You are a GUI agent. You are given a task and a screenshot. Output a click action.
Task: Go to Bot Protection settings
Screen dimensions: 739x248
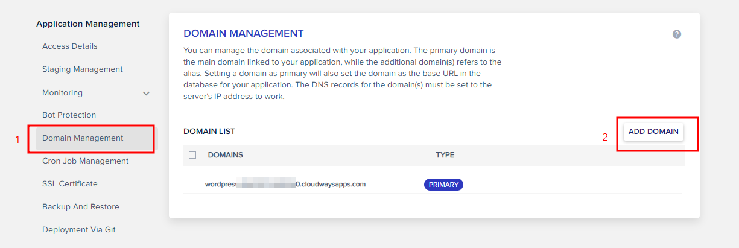click(x=69, y=115)
